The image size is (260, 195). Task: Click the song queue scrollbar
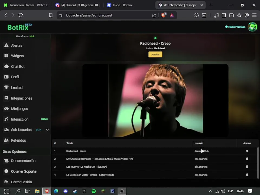pyautogui.click(x=258, y=163)
